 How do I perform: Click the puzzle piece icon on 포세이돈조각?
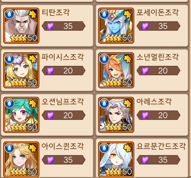click(128, 14)
